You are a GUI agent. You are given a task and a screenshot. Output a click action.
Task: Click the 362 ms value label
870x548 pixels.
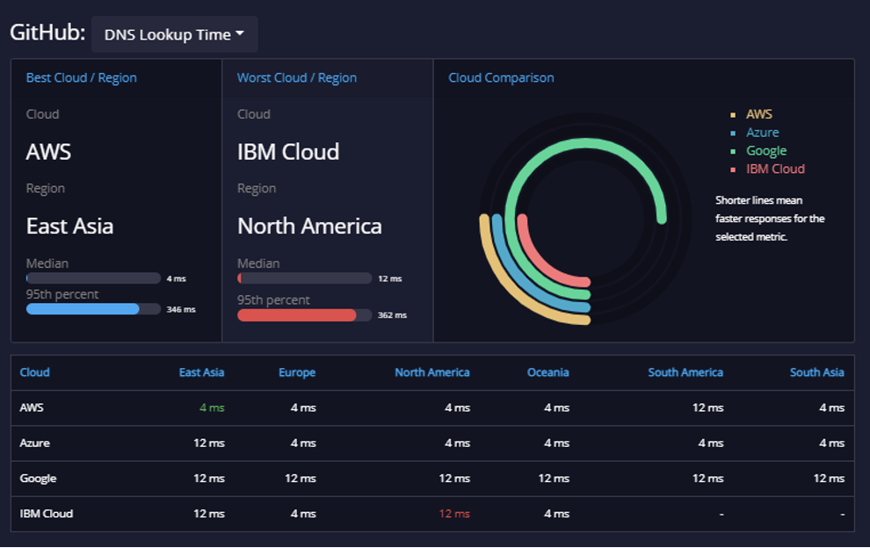coord(392,315)
